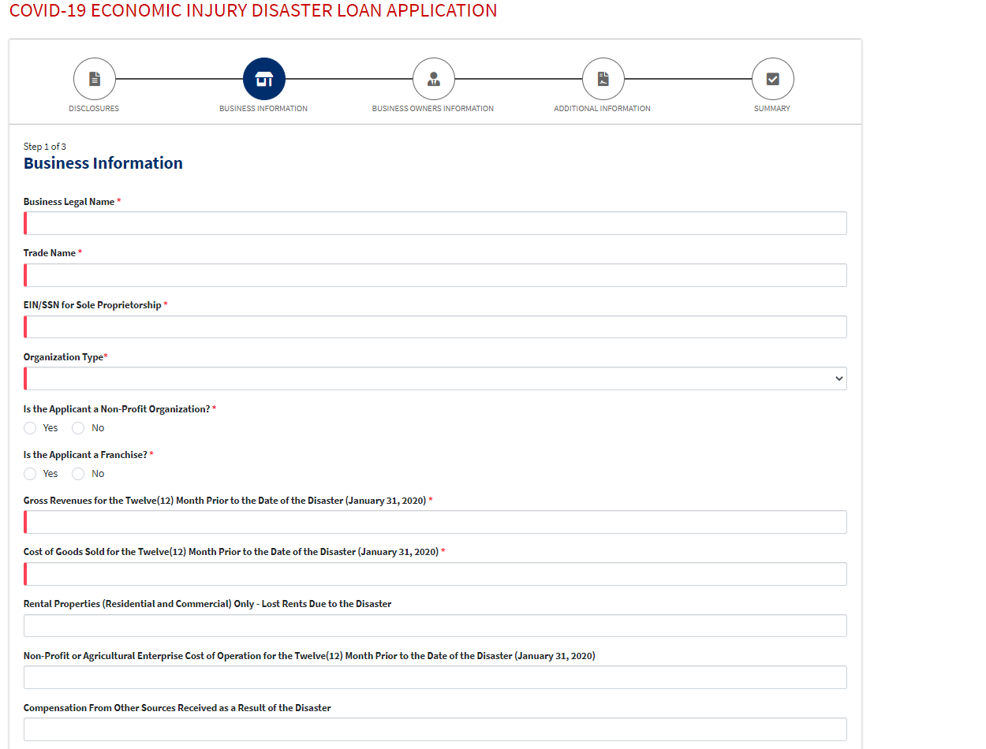Select No for Non-Profit Organization
This screenshot has width=986, height=749.
[x=78, y=428]
